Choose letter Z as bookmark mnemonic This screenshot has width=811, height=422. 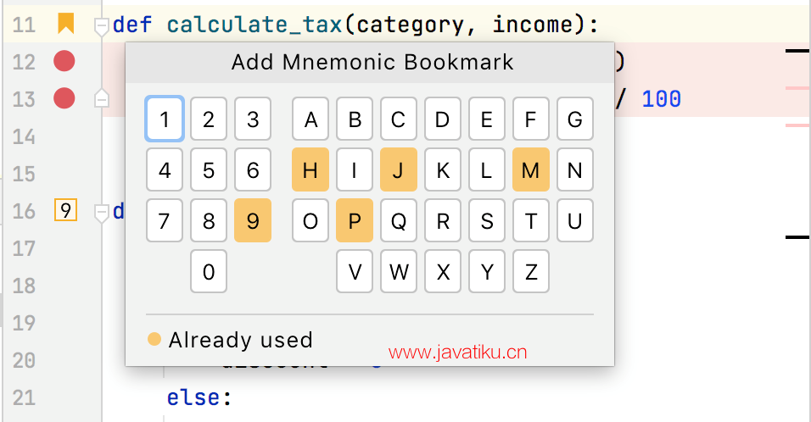click(531, 271)
